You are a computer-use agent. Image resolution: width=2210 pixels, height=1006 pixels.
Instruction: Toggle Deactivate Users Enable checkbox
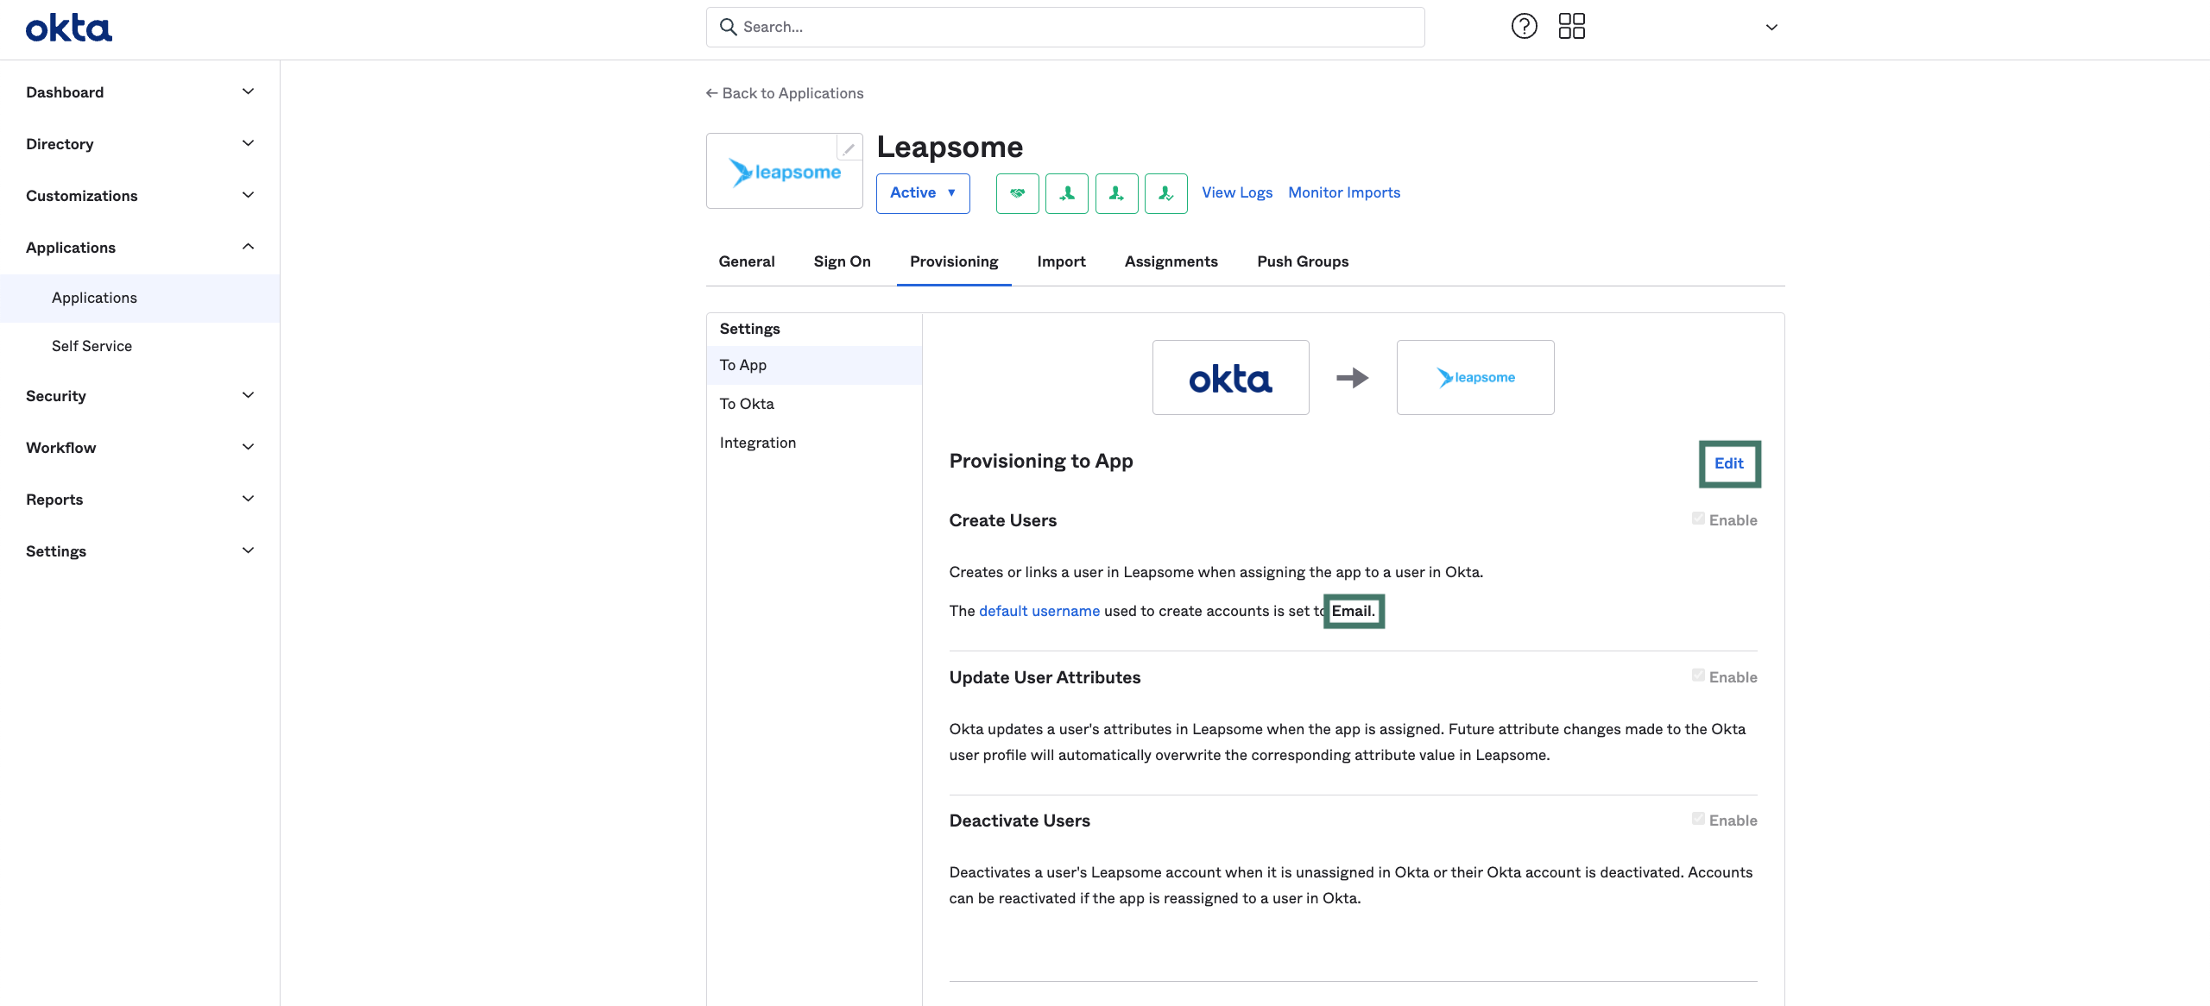tap(1698, 820)
